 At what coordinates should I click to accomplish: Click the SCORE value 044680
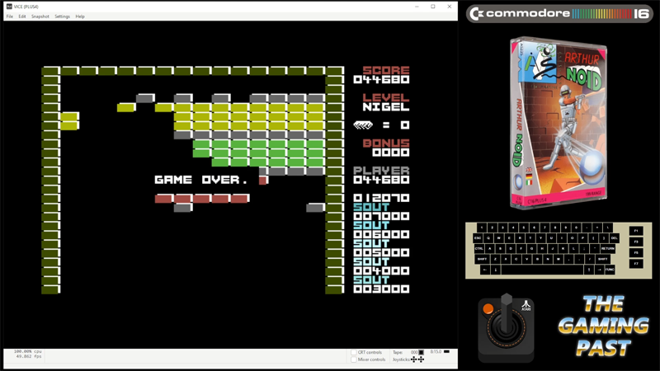click(381, 79)
